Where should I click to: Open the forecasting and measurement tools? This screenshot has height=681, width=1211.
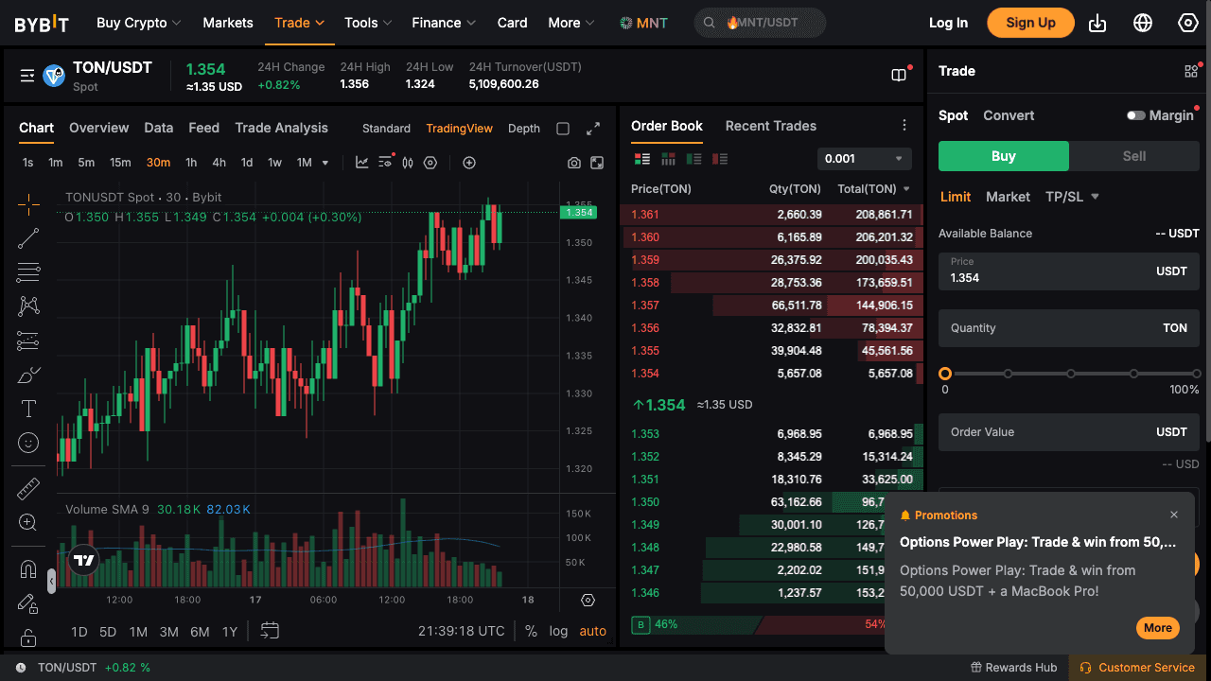(x=28, y=340)
